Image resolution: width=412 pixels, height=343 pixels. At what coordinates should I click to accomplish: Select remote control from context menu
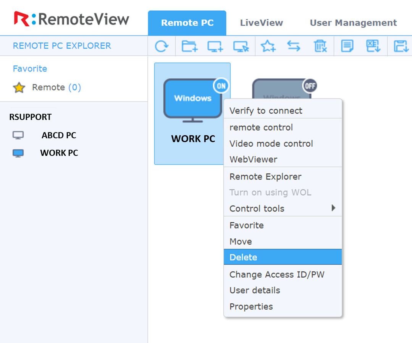point(283,128)
